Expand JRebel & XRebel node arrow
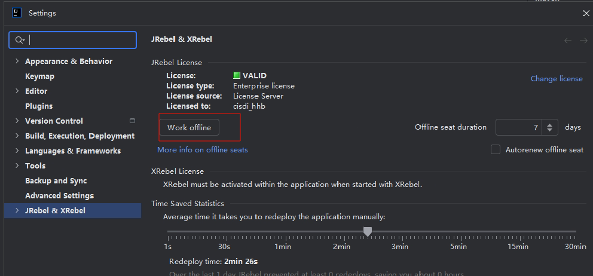593x276 pixels. [x=17, y=210]
